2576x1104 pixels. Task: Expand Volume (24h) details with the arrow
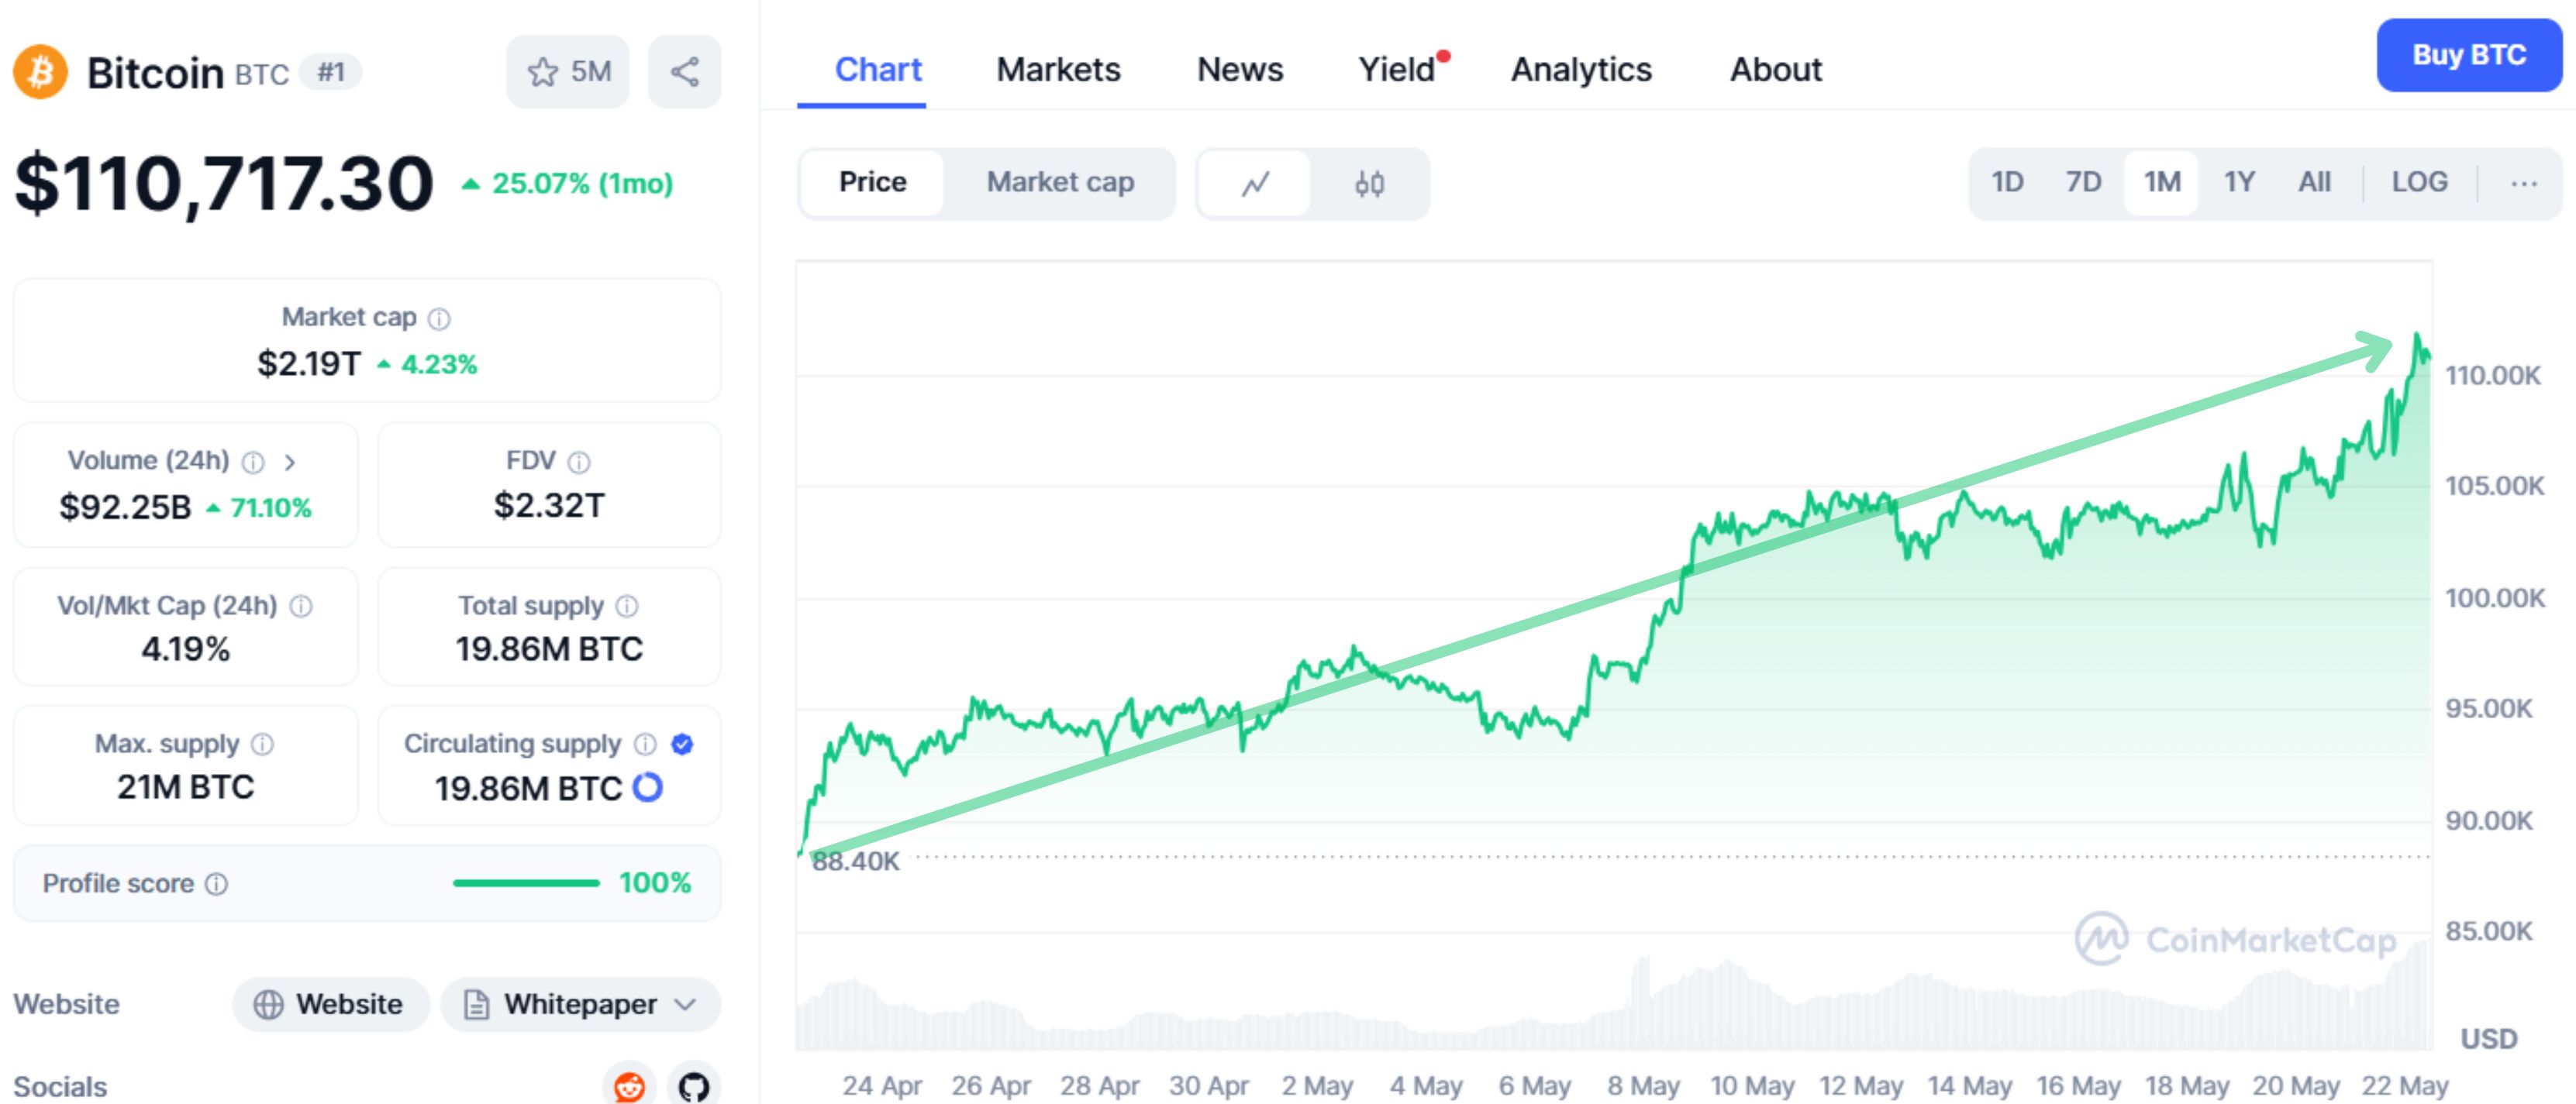[291, 461]
